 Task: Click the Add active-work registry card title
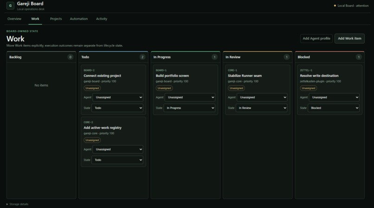[103, 128]
